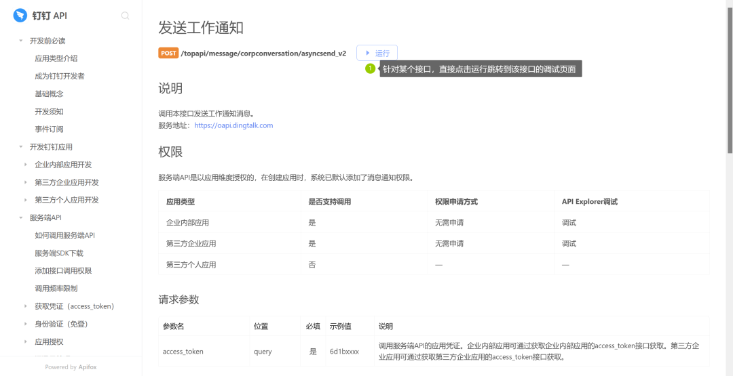
Task: Open 基础概念 page
Action: [x=49, y=93]
